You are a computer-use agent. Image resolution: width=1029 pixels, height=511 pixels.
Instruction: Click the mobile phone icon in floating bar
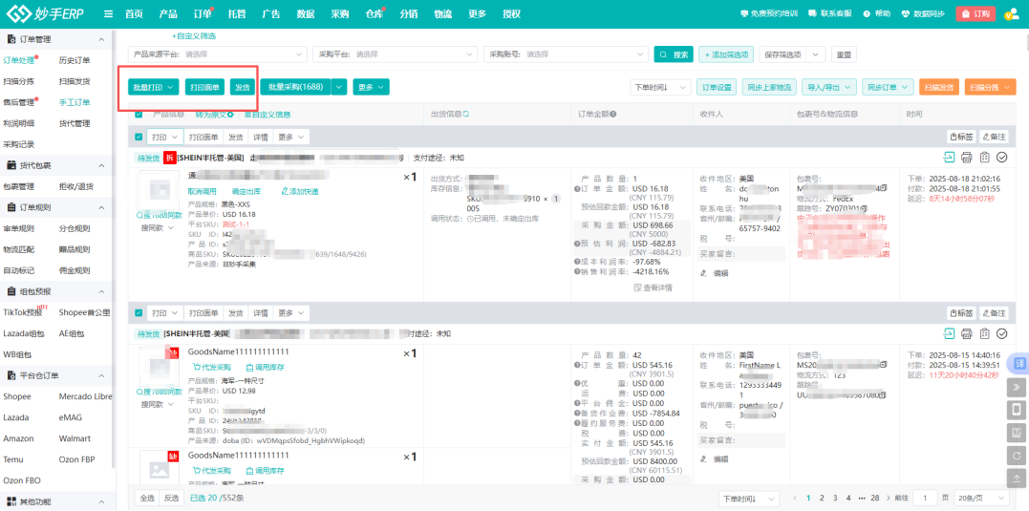pos(1018,410)
